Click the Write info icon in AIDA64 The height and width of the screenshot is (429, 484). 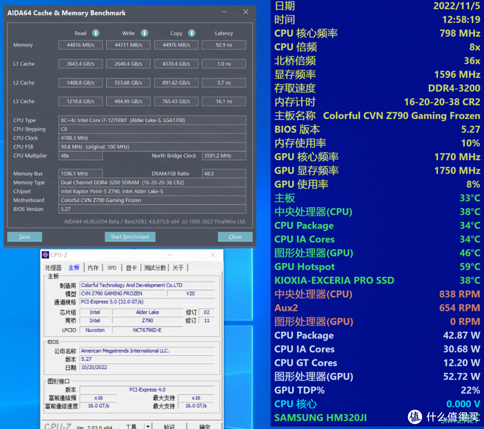(144, 33)
